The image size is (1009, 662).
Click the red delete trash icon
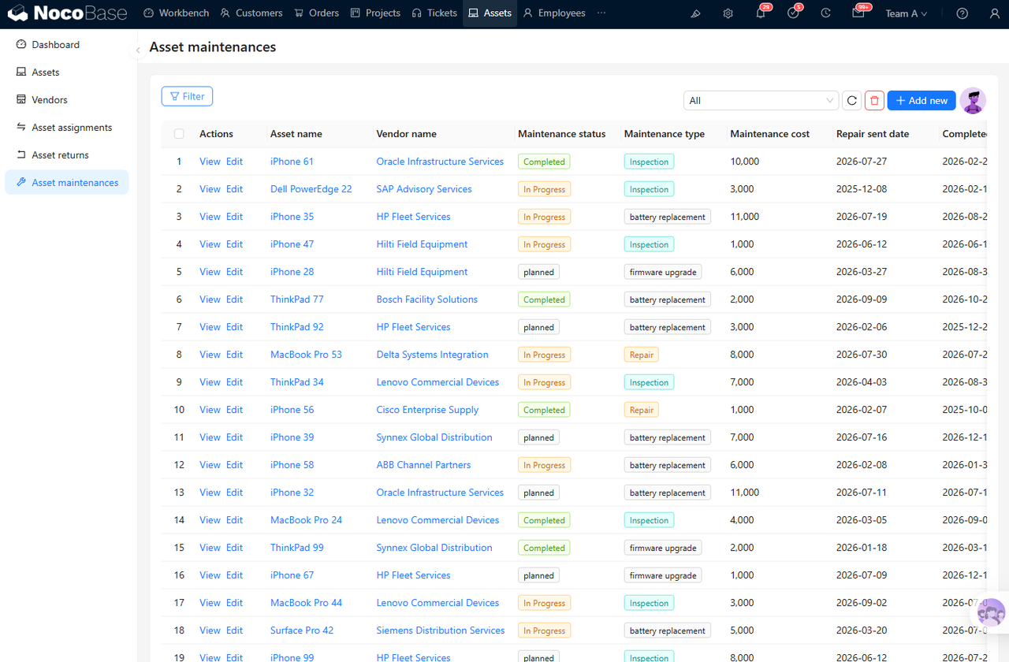tap(874, 100)
